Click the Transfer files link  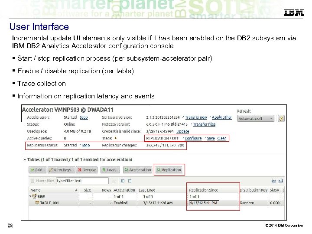205,124
